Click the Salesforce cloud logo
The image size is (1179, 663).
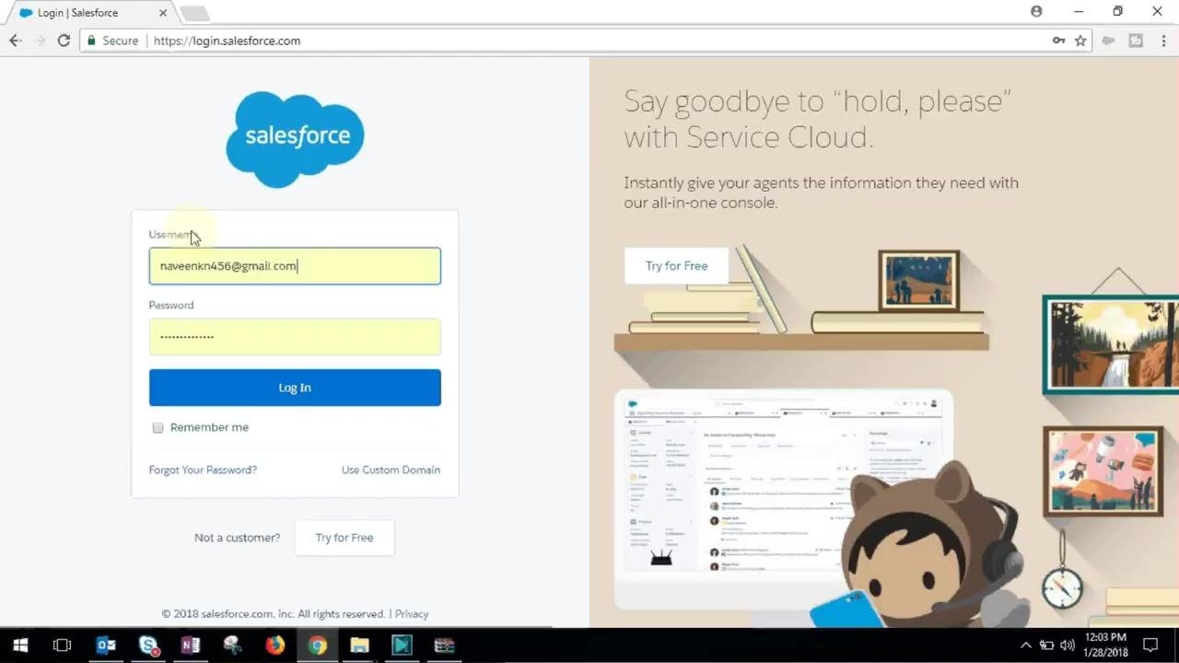295,139
